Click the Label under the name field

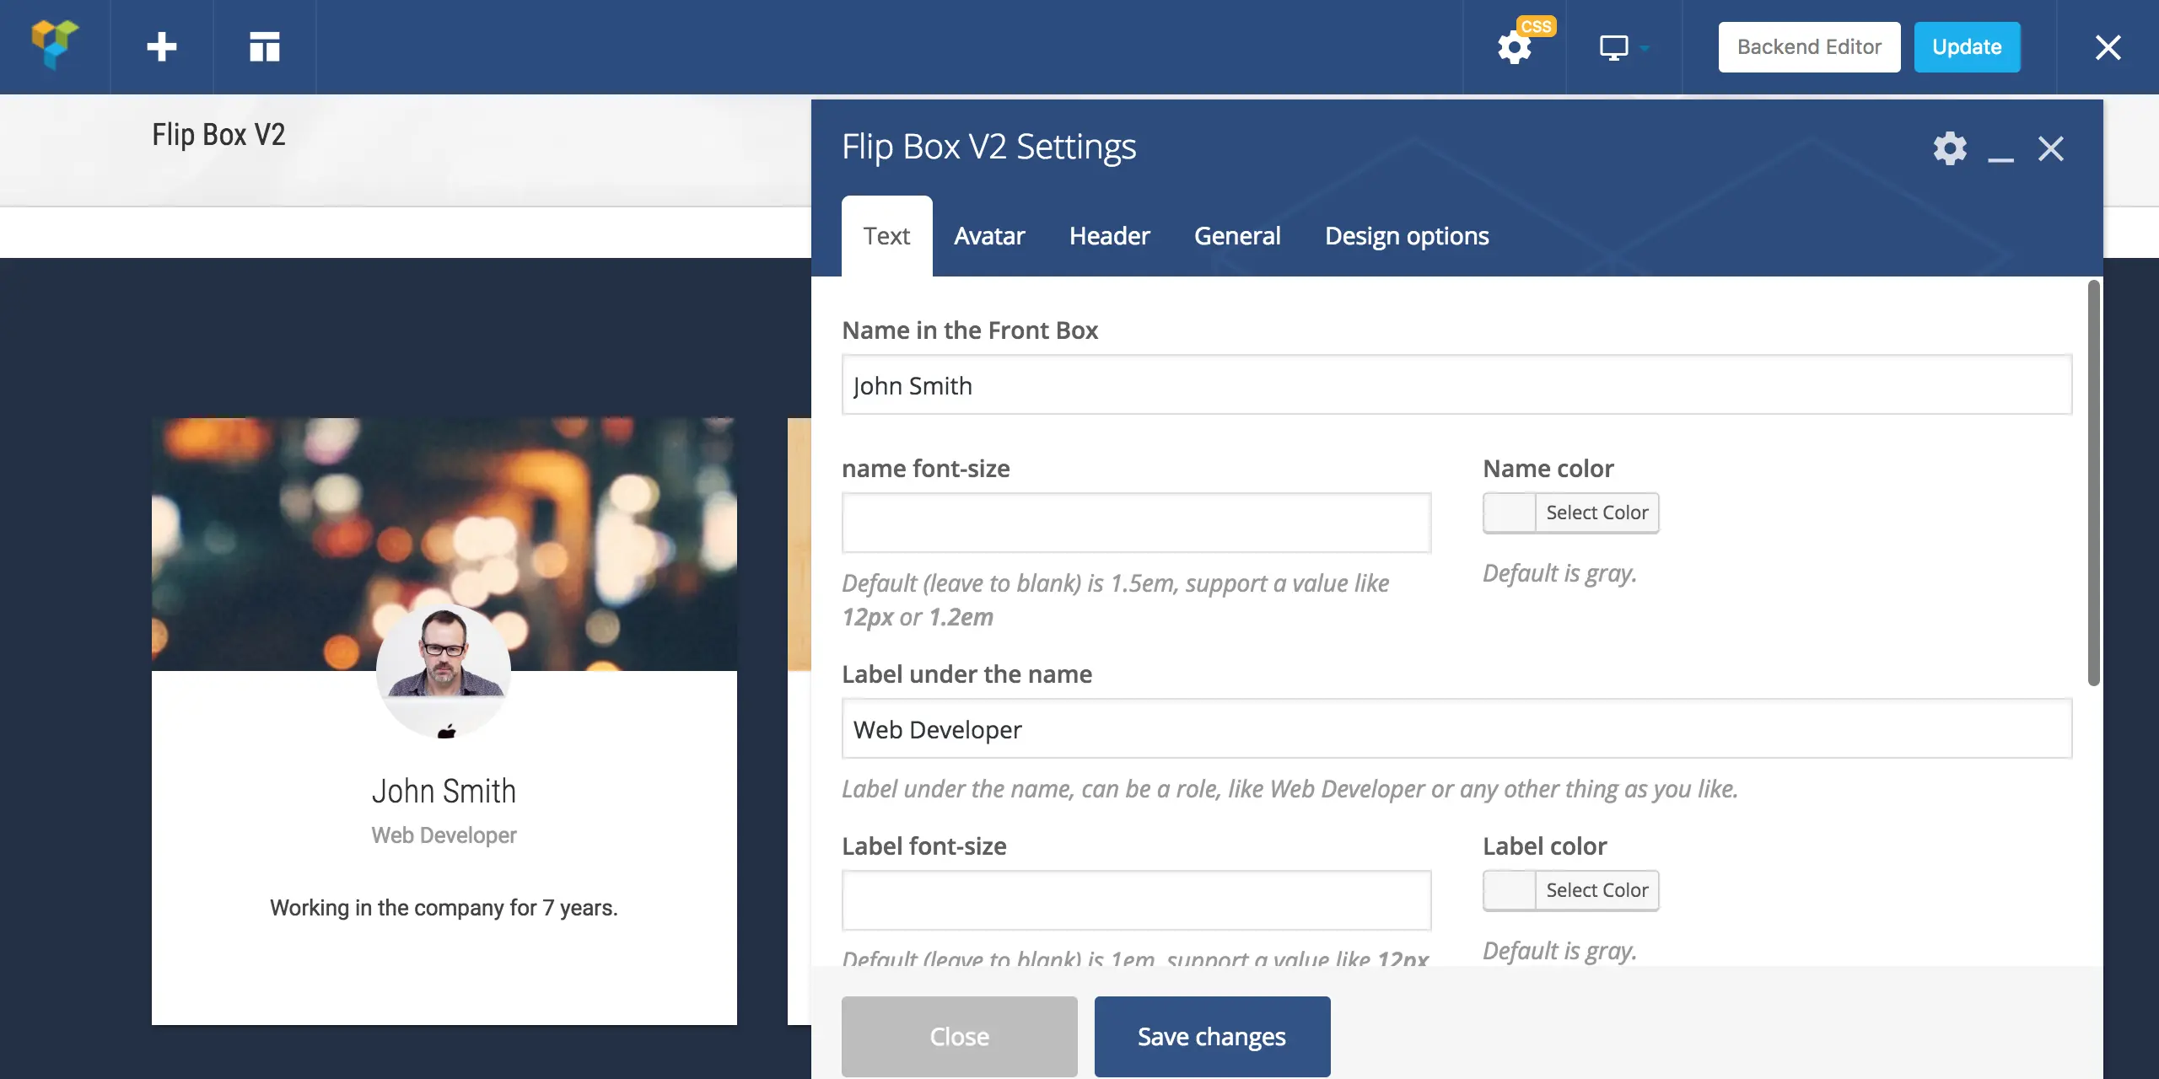click(x=1456, y=729)
